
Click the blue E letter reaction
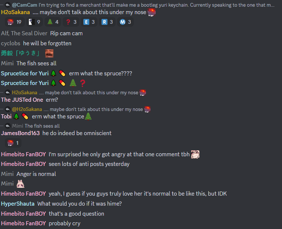(89, 22)
